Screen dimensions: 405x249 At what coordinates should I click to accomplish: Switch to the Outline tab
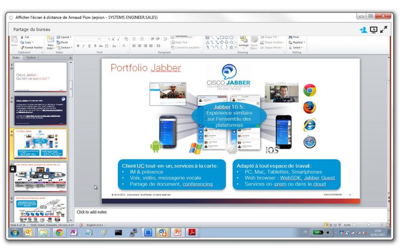(x=31, y=58)
